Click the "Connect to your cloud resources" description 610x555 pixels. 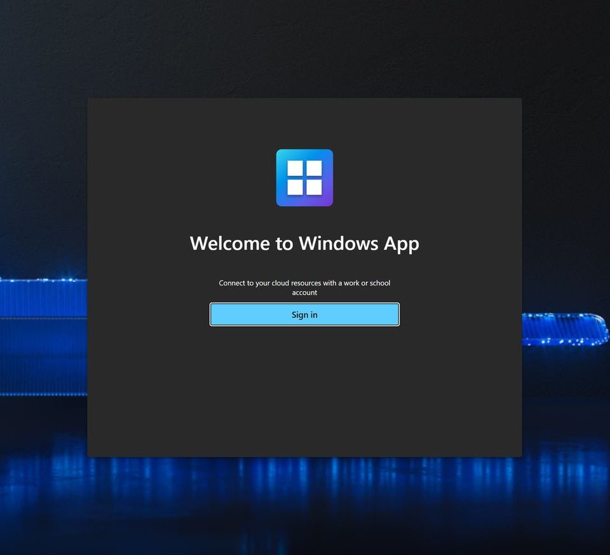(304, 283)
